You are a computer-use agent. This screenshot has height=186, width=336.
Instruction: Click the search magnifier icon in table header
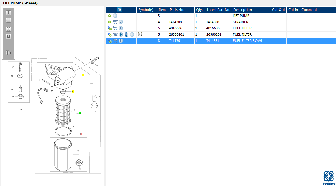[120, 10]
